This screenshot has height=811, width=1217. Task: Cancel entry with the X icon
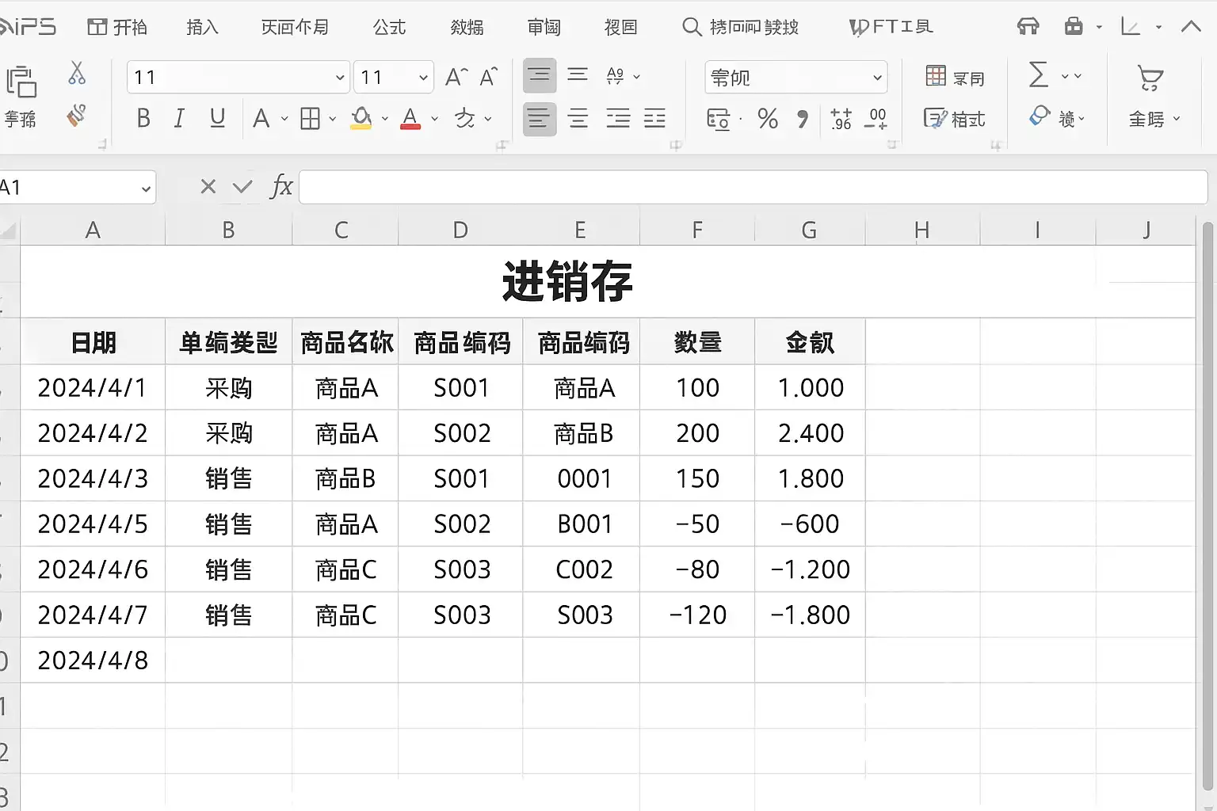208,186
